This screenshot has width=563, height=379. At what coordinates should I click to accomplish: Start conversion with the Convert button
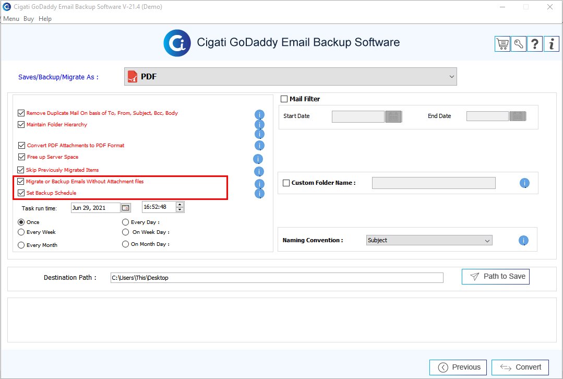pos(520,367)
